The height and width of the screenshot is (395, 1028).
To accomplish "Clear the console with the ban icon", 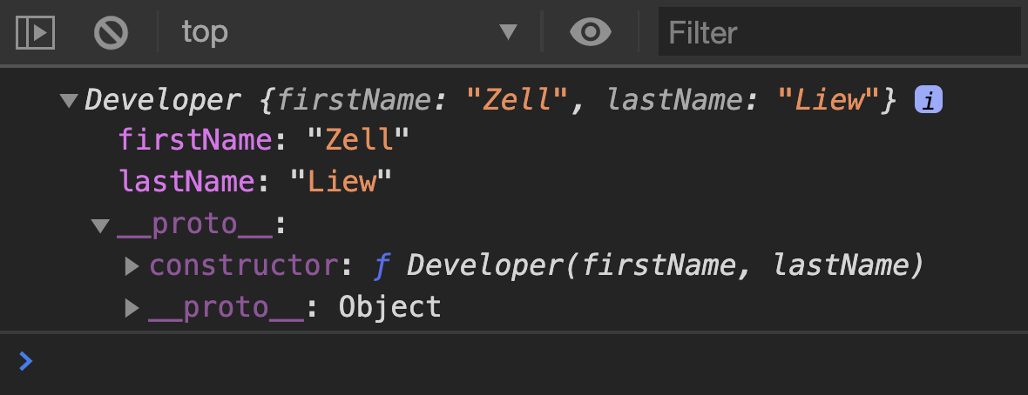I will click(x=111, y=33).
